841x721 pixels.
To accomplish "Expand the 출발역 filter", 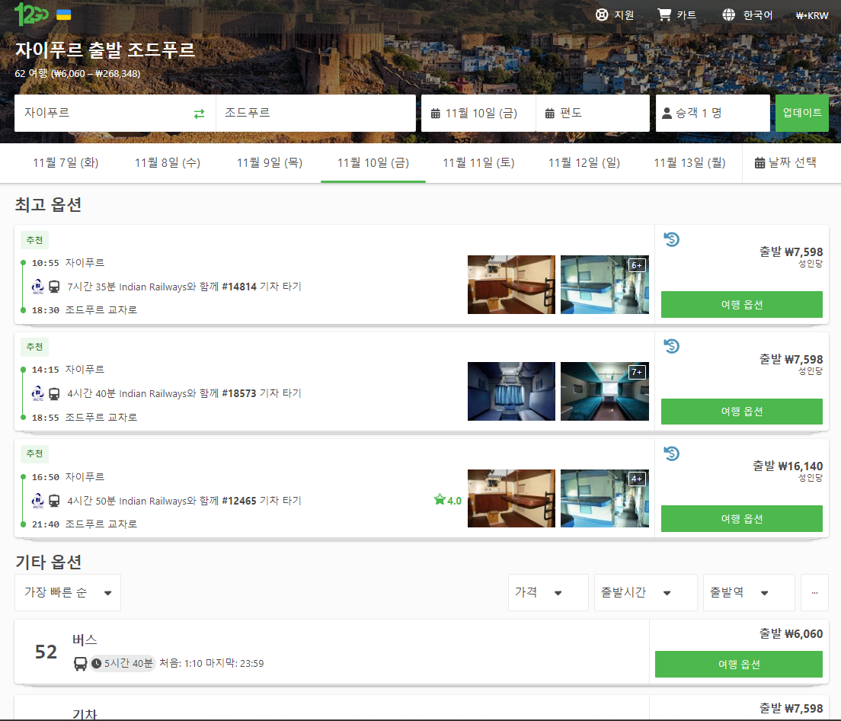I will [749, 592].
